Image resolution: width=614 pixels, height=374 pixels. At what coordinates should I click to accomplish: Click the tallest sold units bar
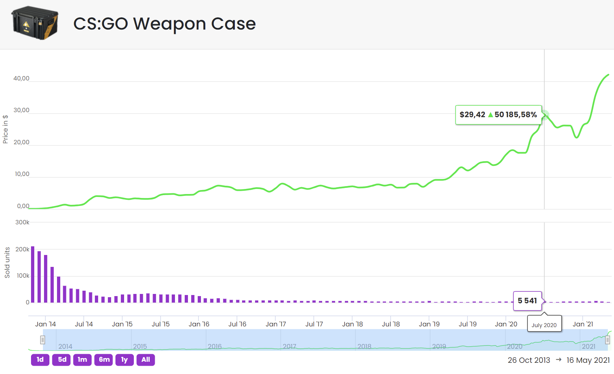tap(33, 274)
